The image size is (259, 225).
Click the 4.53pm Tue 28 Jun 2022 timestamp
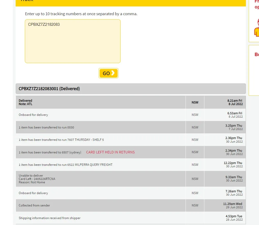click(x=234, y=218)
